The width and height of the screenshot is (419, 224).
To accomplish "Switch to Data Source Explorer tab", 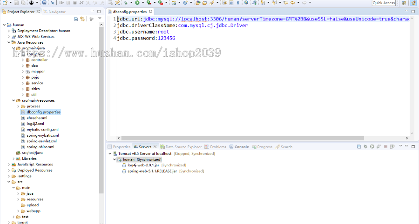I will 181,147.
